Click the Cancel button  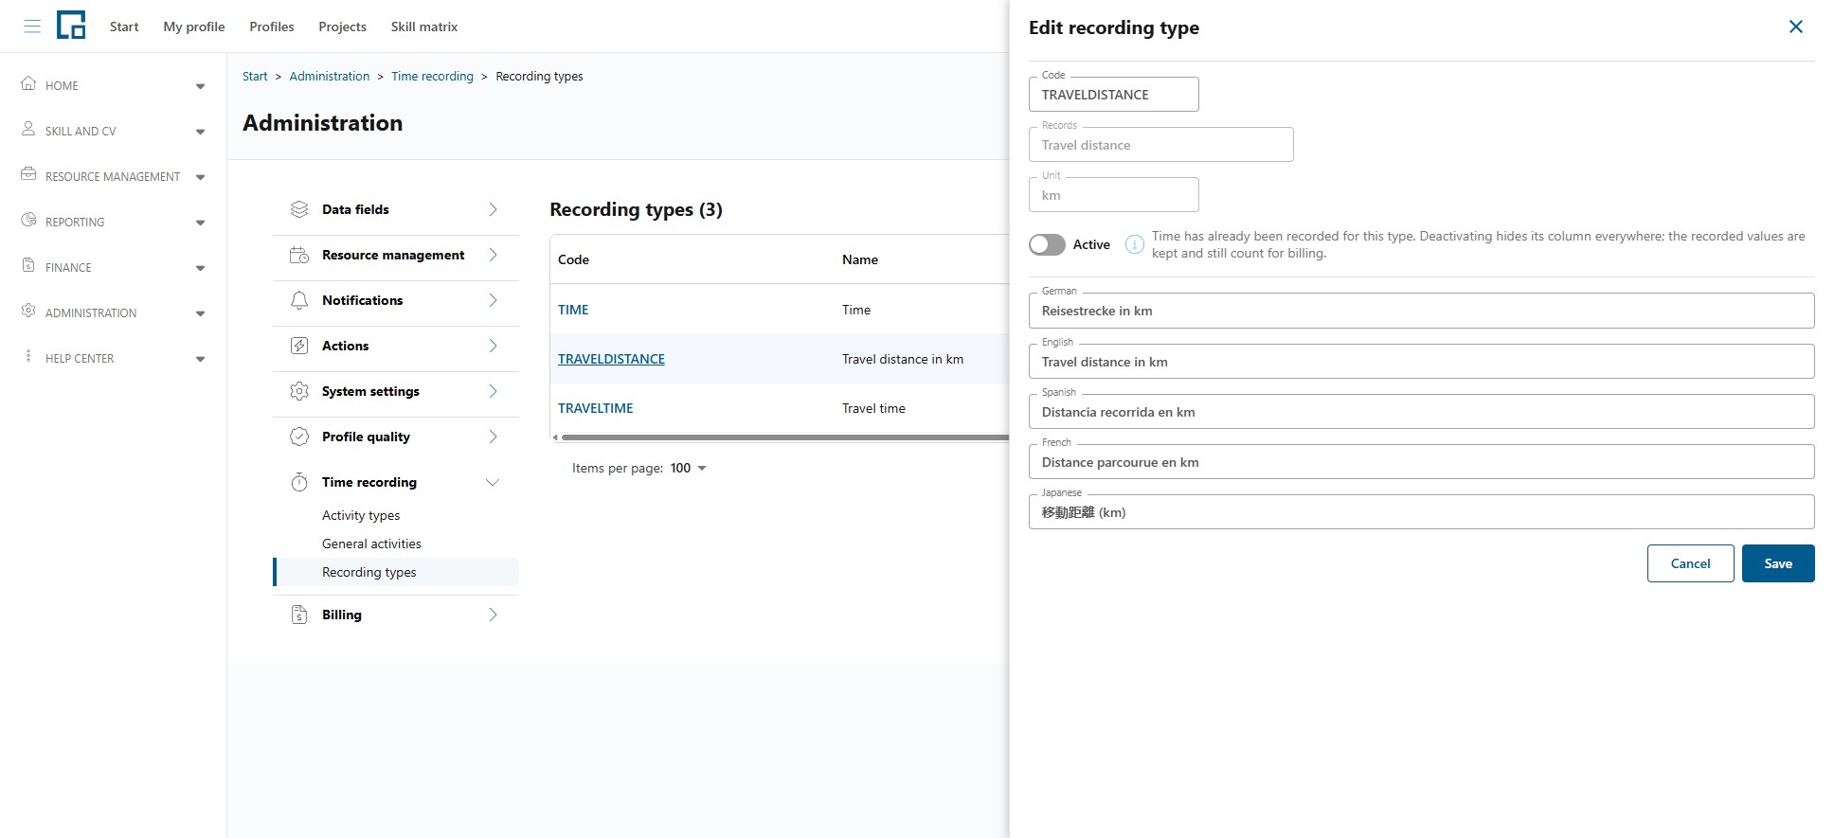pyautogui.click(x=1690, y=563)
